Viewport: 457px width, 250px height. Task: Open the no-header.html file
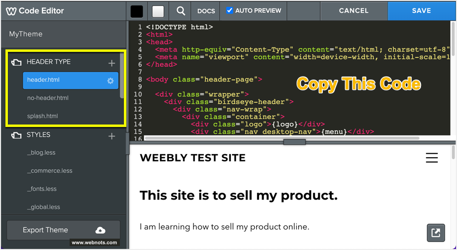[x=48, y=98]
